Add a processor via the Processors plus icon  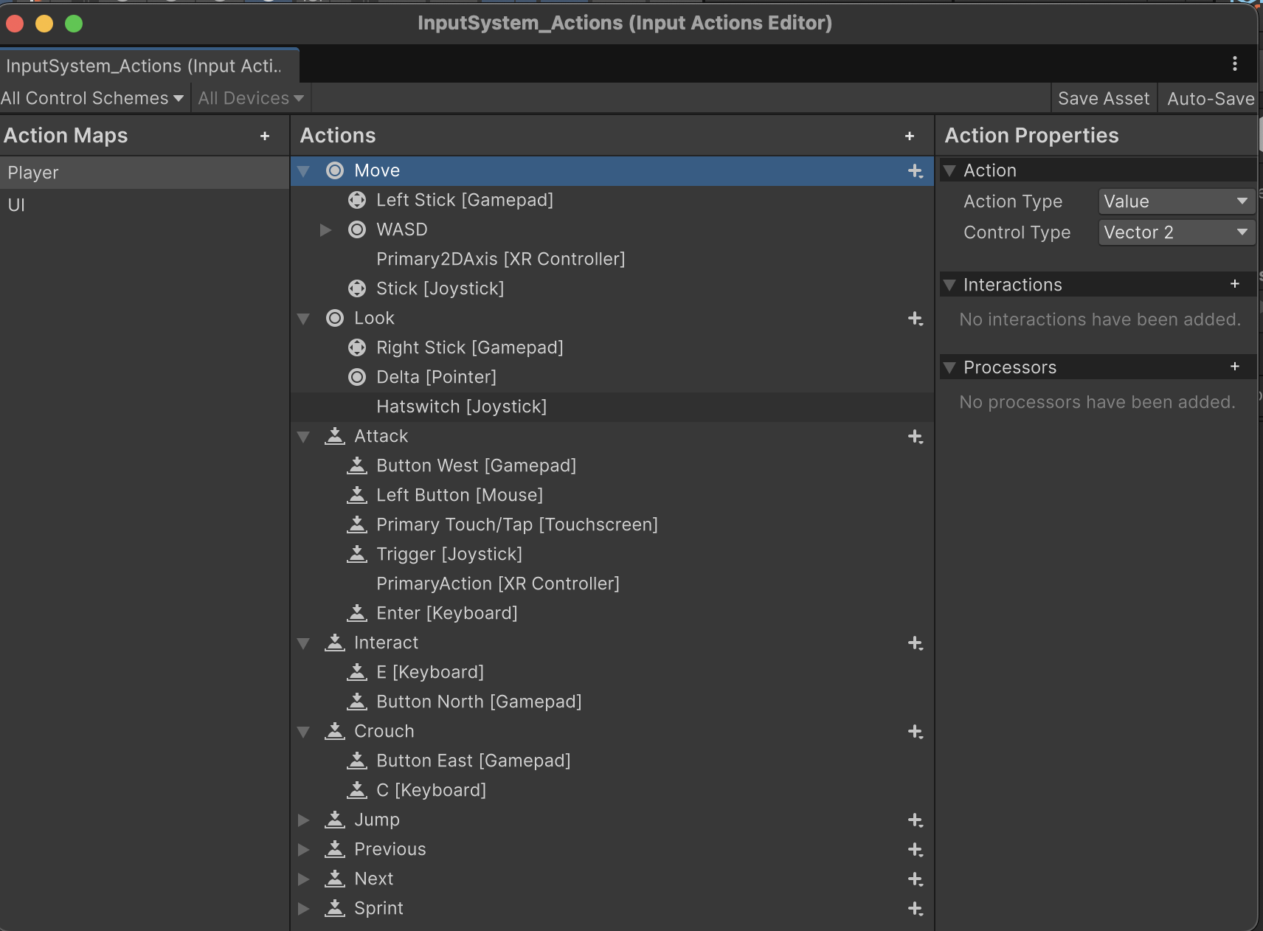pyautogui.click(x=1234, y=367)
